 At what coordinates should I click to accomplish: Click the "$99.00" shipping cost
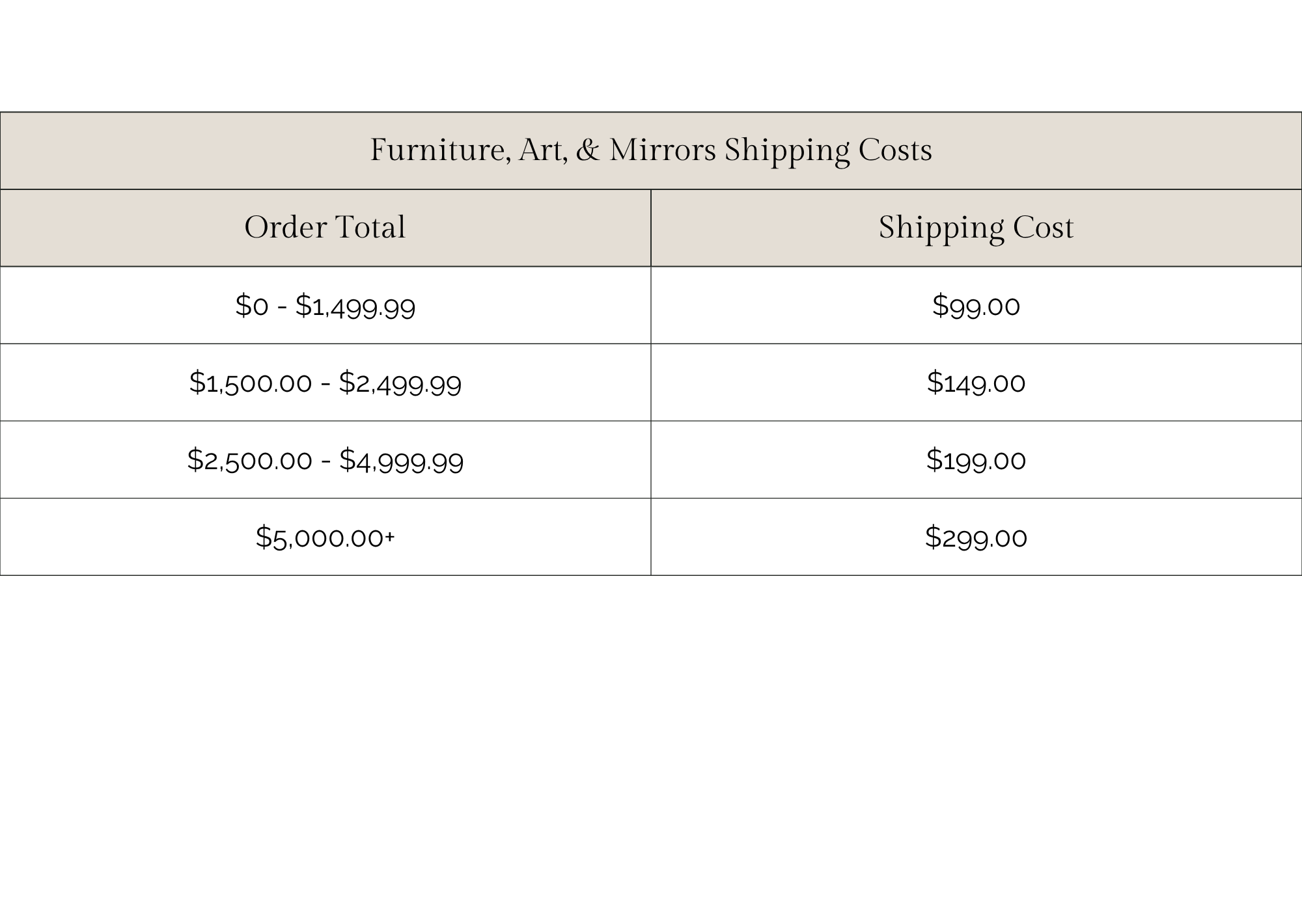point(976,305)
